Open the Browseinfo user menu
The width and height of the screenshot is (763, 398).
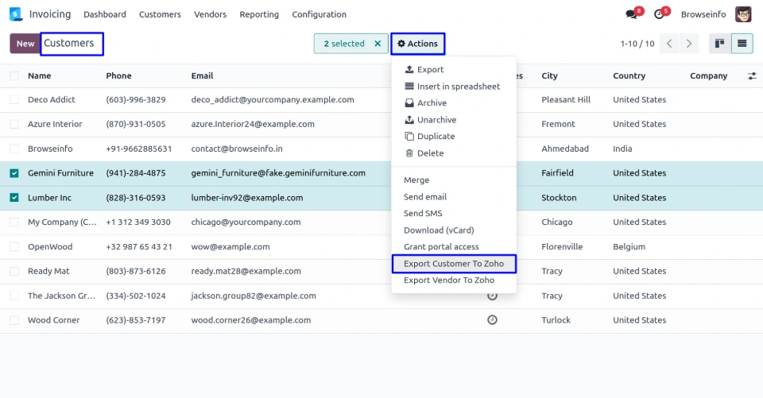(703, 14)
